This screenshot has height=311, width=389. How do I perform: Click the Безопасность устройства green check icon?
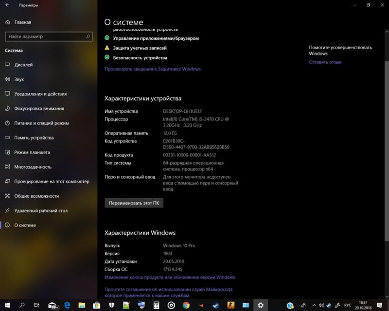coord(107,57)
